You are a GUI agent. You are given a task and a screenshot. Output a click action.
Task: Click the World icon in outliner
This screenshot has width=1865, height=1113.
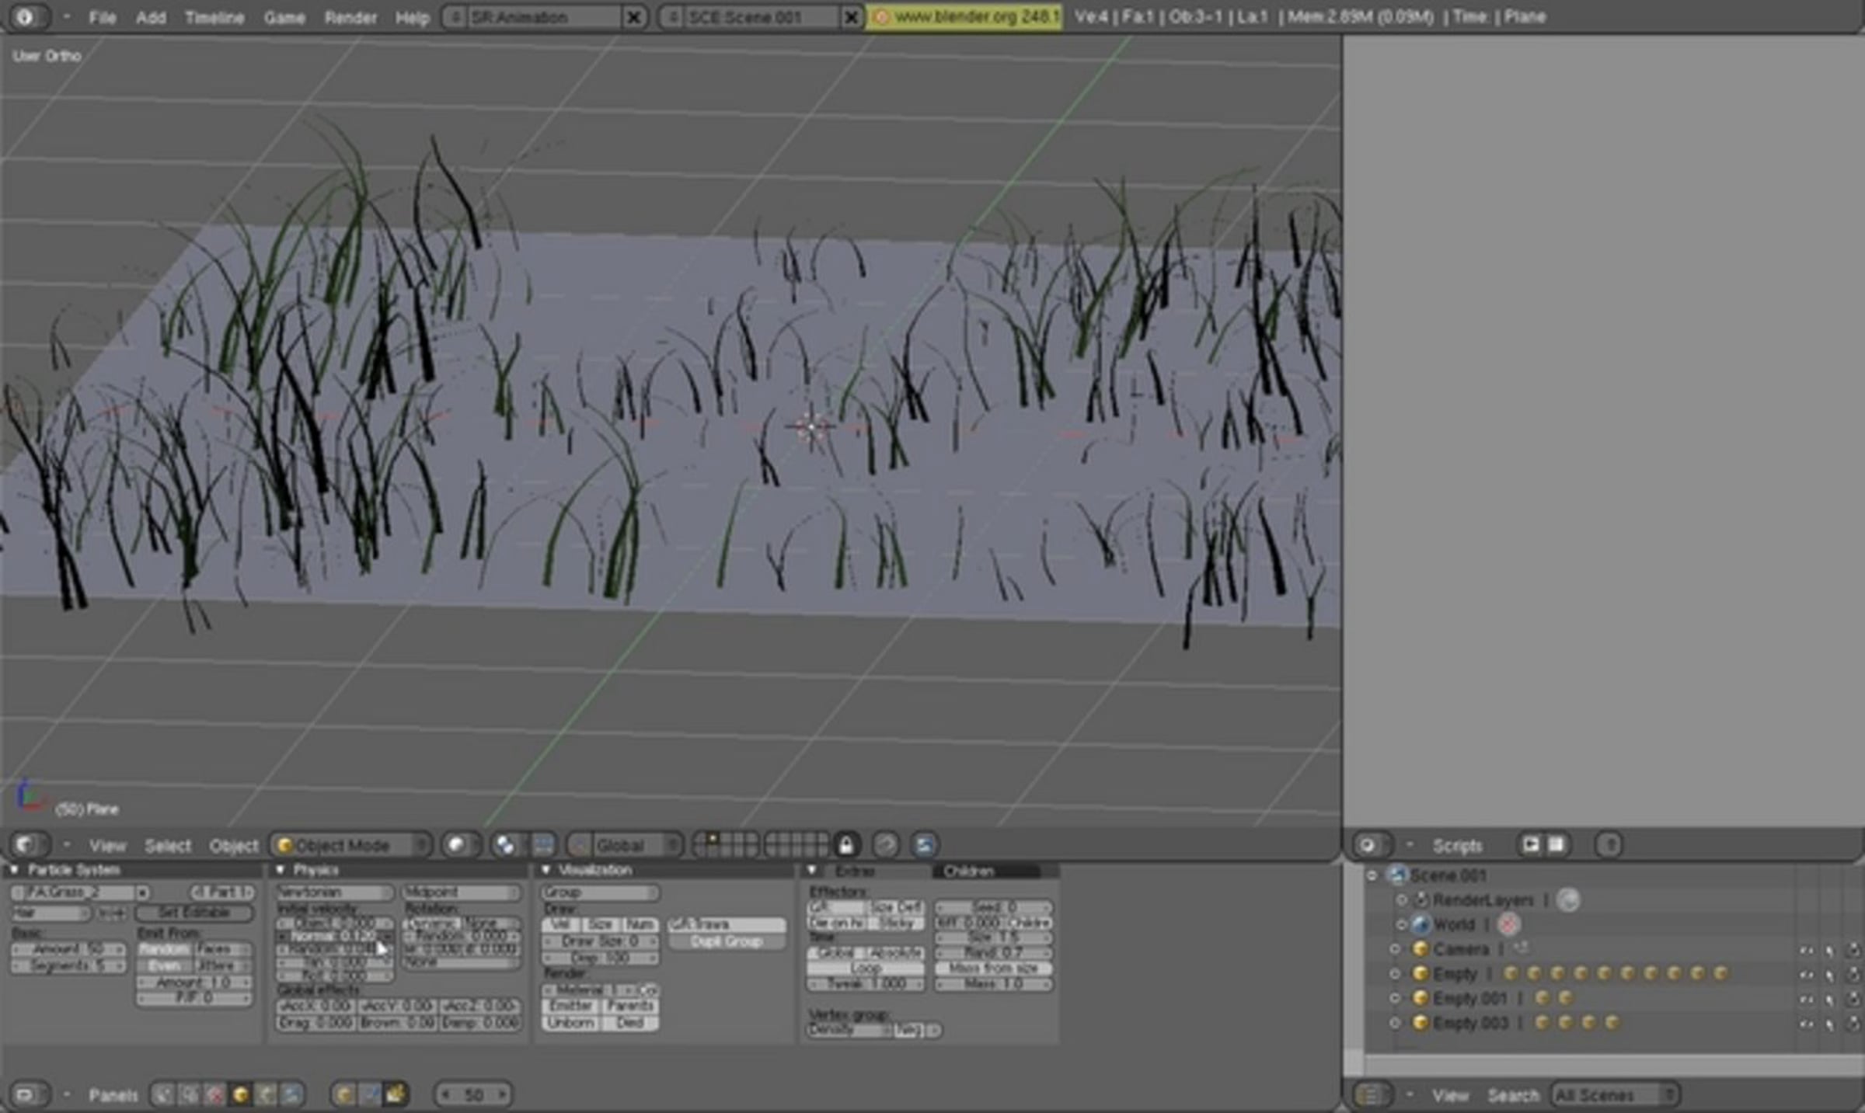coord(1421,925)
